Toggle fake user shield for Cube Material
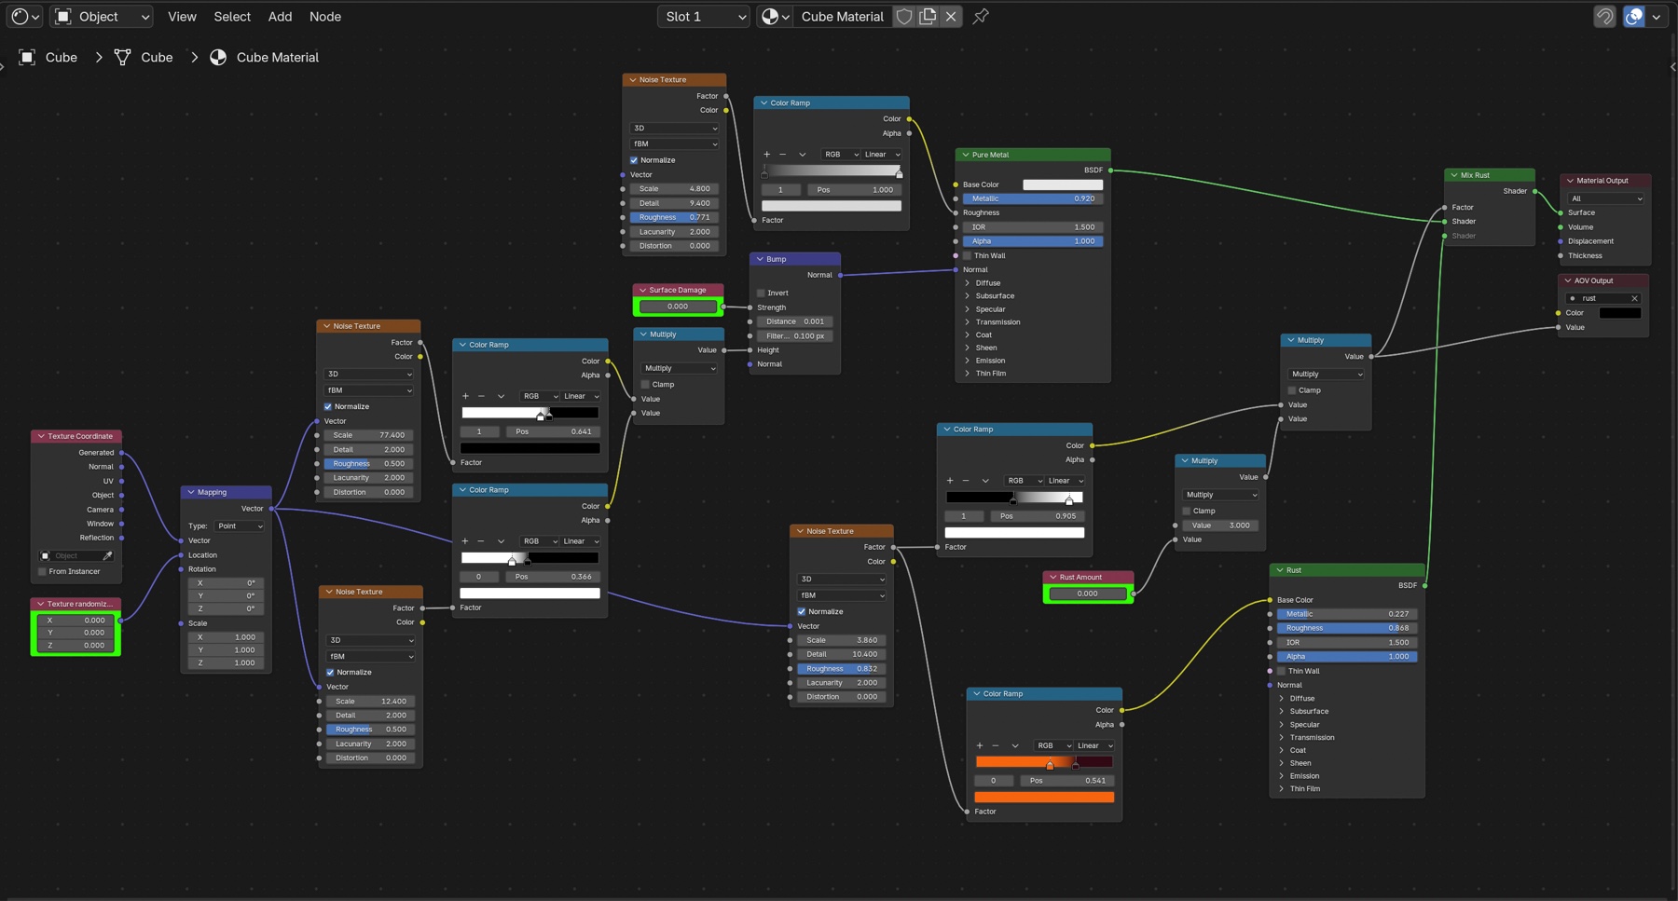This screenshot has width=1678, height=901. pos(904,17)
